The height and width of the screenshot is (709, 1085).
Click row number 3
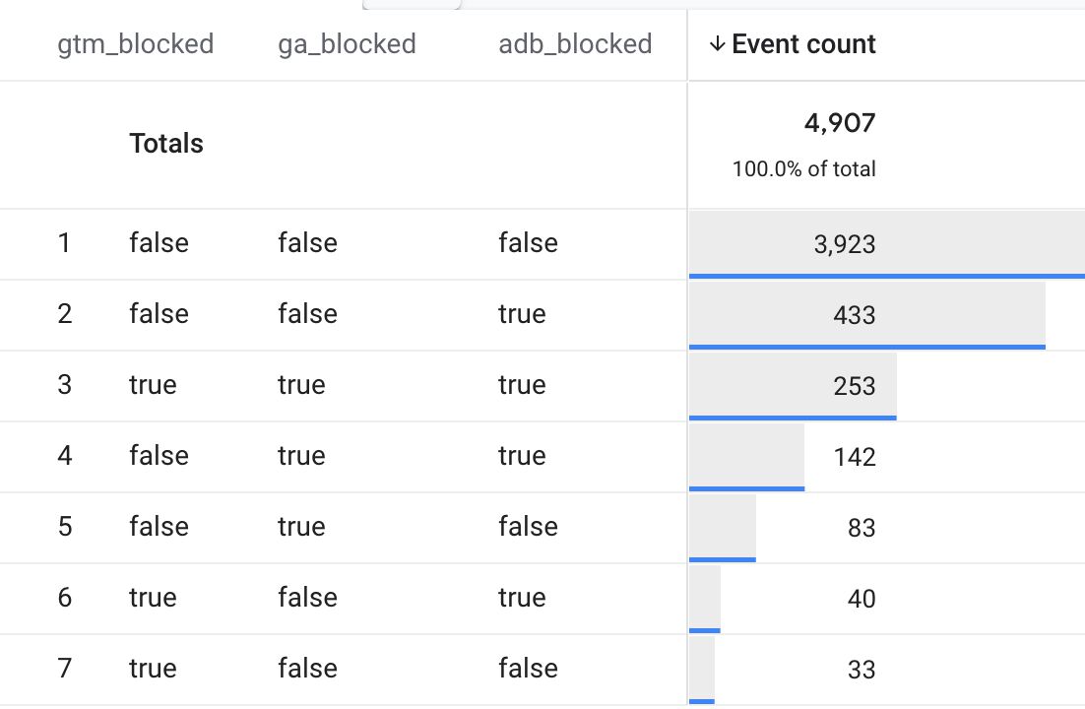pyautogui.click(x=64, y=385)
